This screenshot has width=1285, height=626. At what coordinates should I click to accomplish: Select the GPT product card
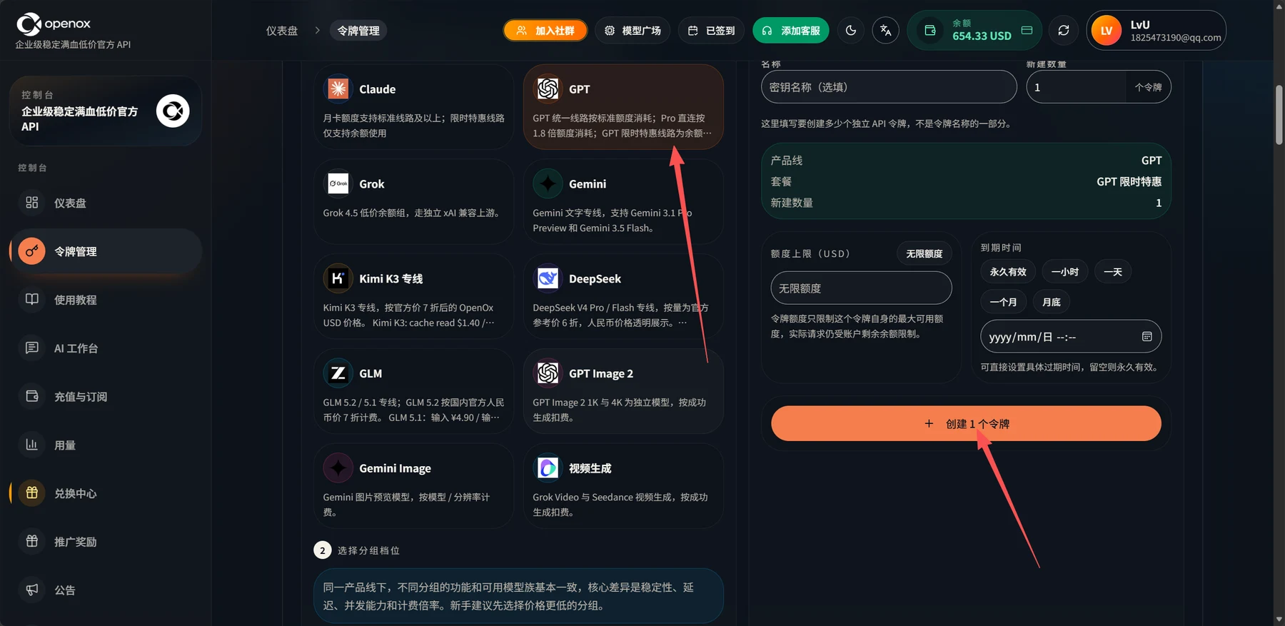pos(623,107)
